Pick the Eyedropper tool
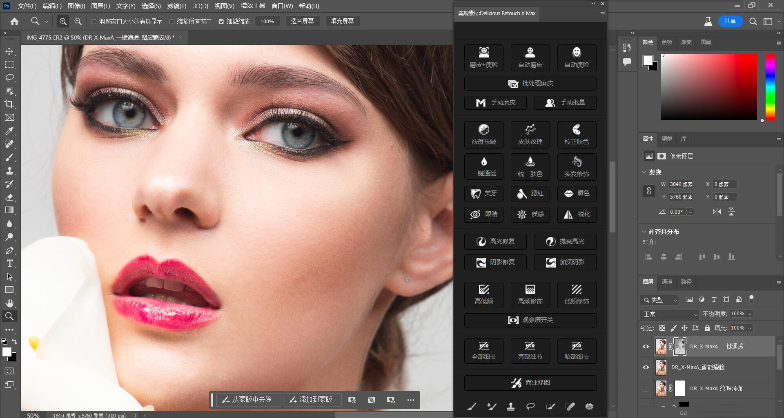The height and width of the screenshot is (418, 784). click(9, 131)
